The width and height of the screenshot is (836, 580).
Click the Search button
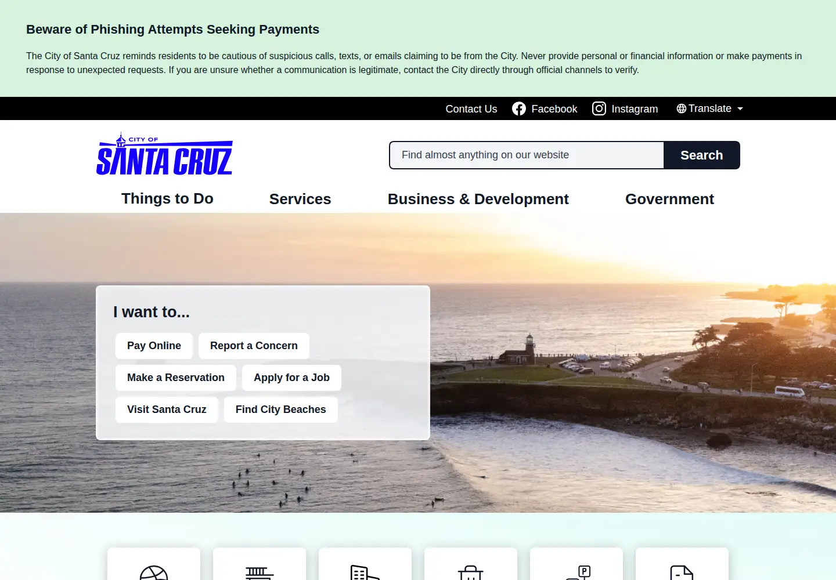702,155
